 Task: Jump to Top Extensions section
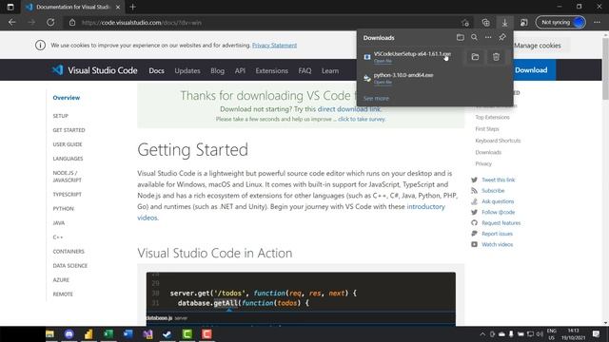click(x=492, y=117)
